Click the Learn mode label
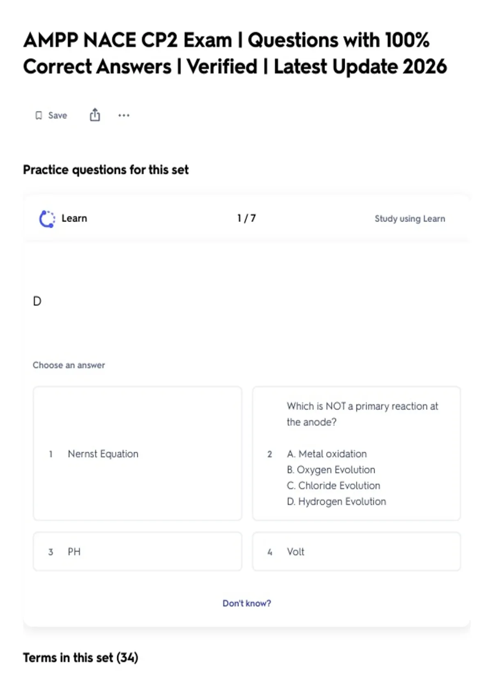Screen dimensions: 493x699 [74, 218]
